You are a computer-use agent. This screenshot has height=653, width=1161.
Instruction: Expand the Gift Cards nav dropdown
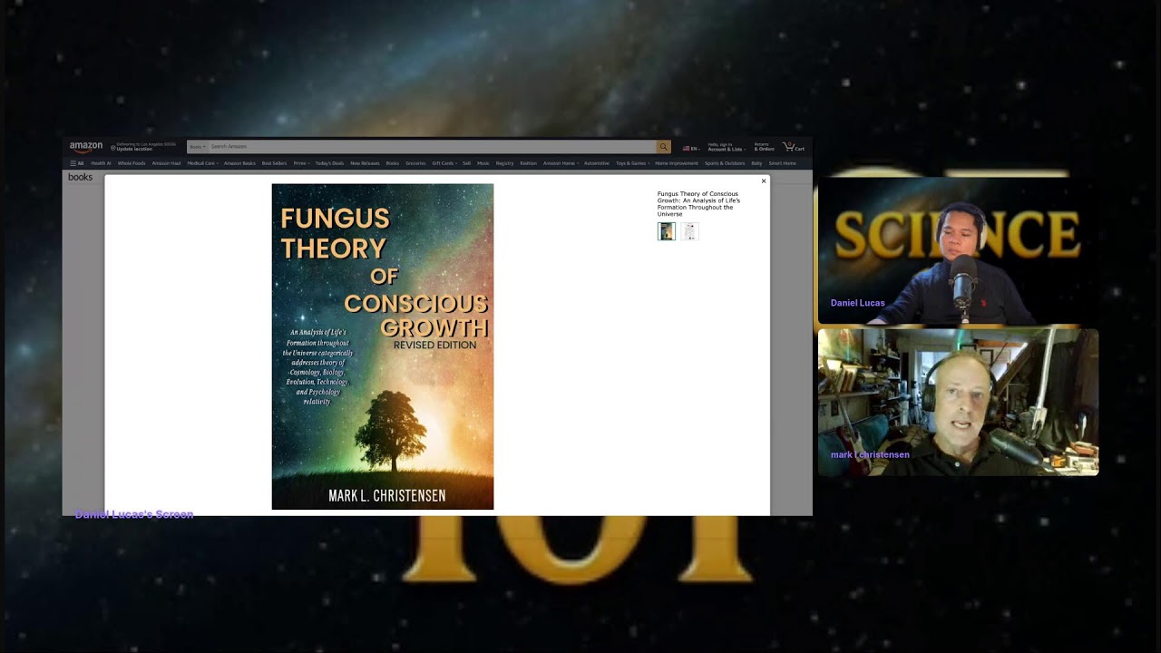444,163
